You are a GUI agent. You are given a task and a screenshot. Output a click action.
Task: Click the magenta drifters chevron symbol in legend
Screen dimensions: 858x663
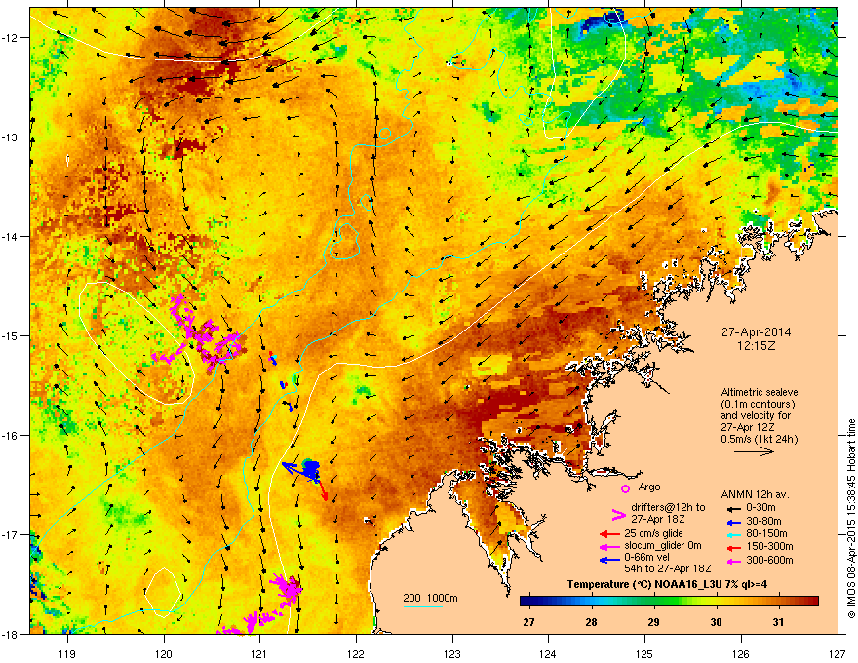(x=618, y=514)
